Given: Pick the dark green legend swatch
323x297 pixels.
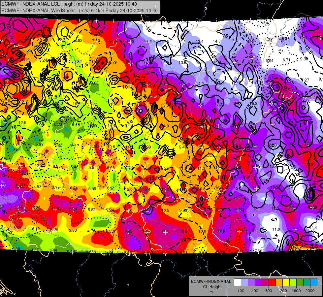Looking at the screenshot, I should (x=300, y=282).
